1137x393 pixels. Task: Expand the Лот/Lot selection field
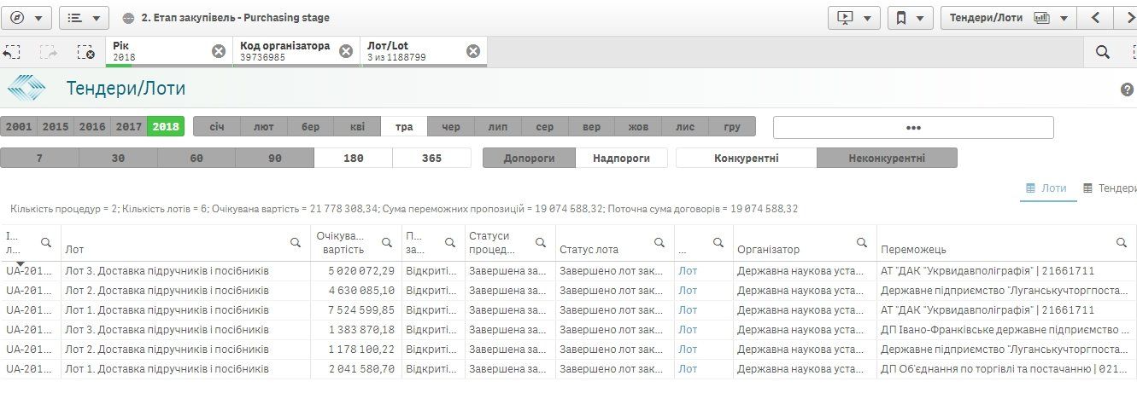(x=413, y=51)
